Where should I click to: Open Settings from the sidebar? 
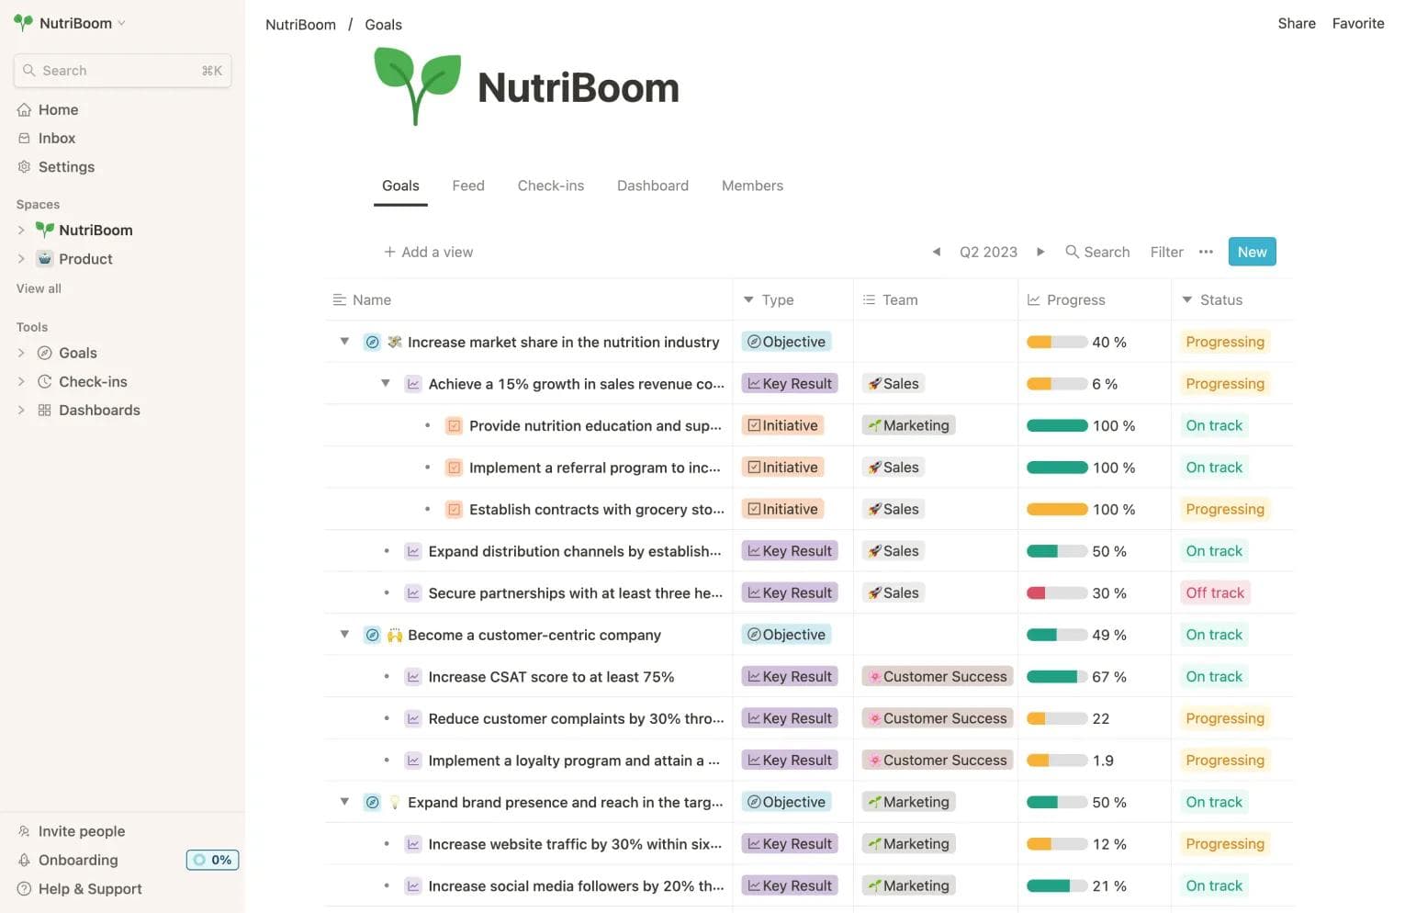66,166
